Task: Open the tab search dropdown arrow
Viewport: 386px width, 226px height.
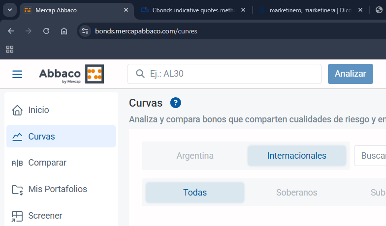Action: click(x=10, y=10)
